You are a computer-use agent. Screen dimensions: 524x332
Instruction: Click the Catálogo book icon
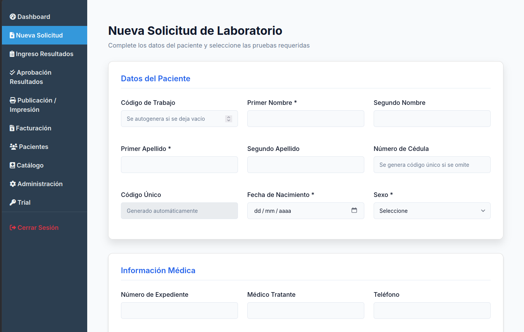click(x=12, y=165)
